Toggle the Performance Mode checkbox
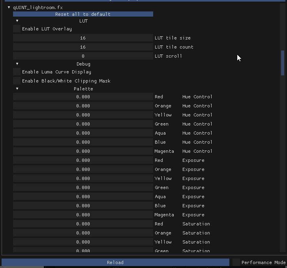 [236, 262]
